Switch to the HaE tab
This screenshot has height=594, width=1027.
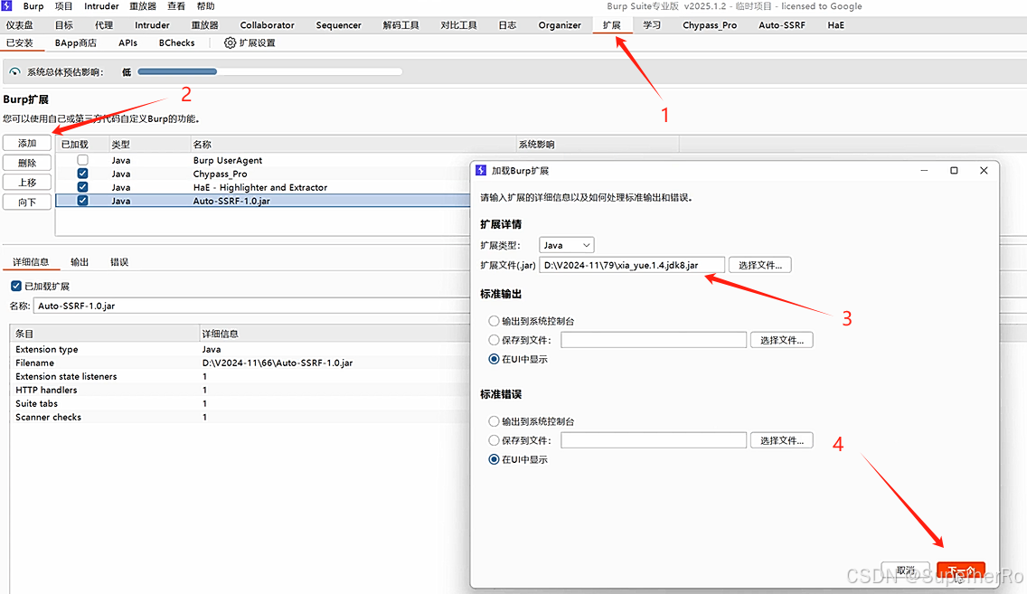click(x=835, y=25)
